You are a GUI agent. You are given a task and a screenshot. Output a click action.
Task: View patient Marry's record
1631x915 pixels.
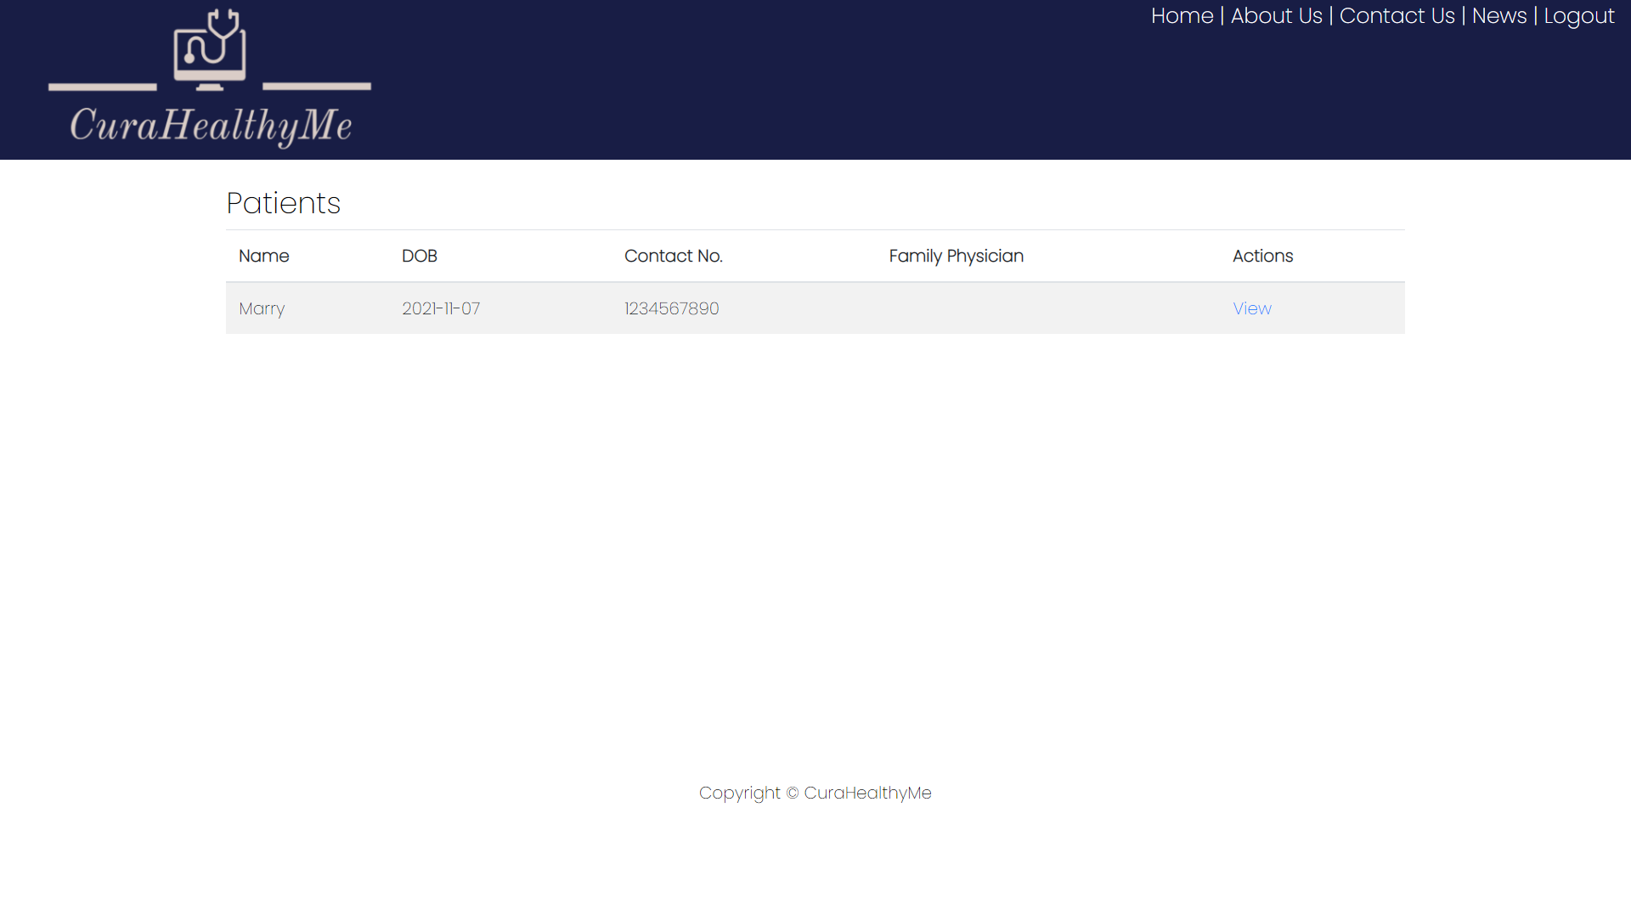1252,308
